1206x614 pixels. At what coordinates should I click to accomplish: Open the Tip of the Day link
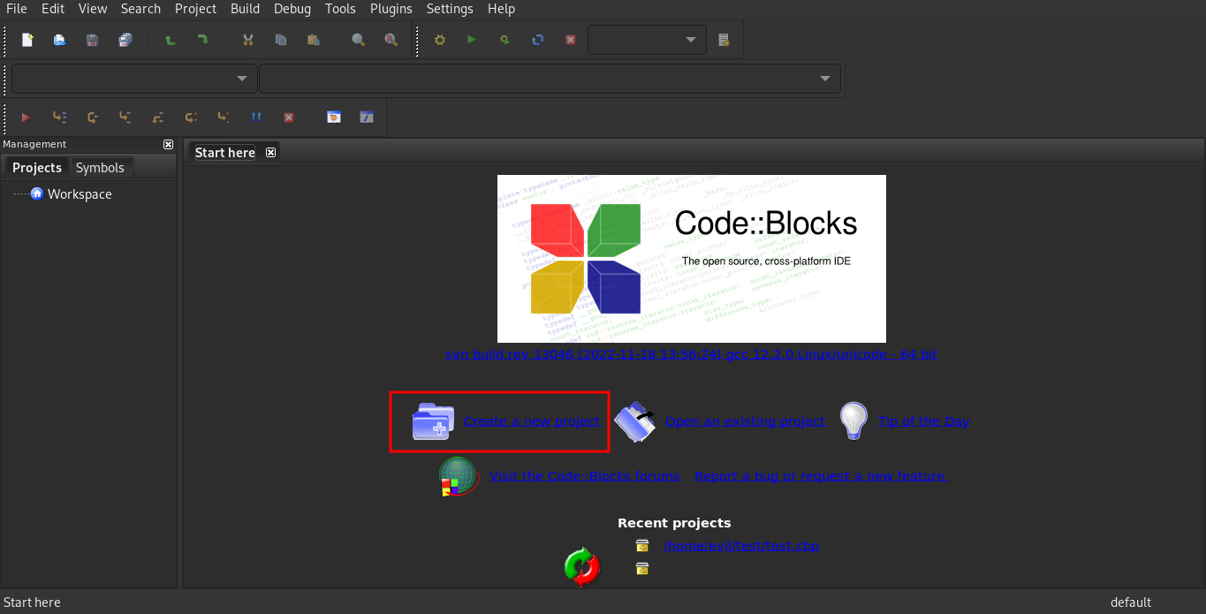pos(922,421)
